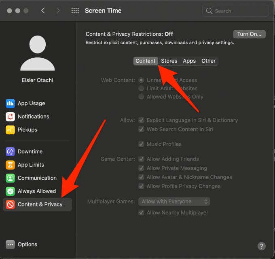Select the purple Downtime icon
The height and width of the screenshot is (259, 275).
10,152
